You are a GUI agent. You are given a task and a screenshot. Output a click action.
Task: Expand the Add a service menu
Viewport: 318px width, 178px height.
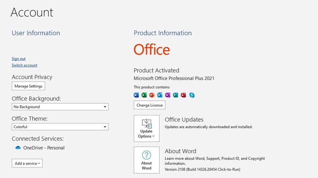tap(27, 163)
